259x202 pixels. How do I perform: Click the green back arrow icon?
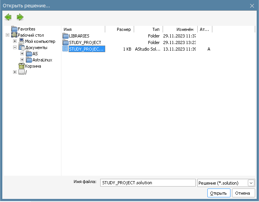(8, 17)
